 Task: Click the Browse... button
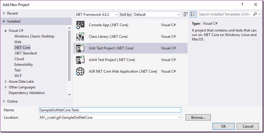198,118
